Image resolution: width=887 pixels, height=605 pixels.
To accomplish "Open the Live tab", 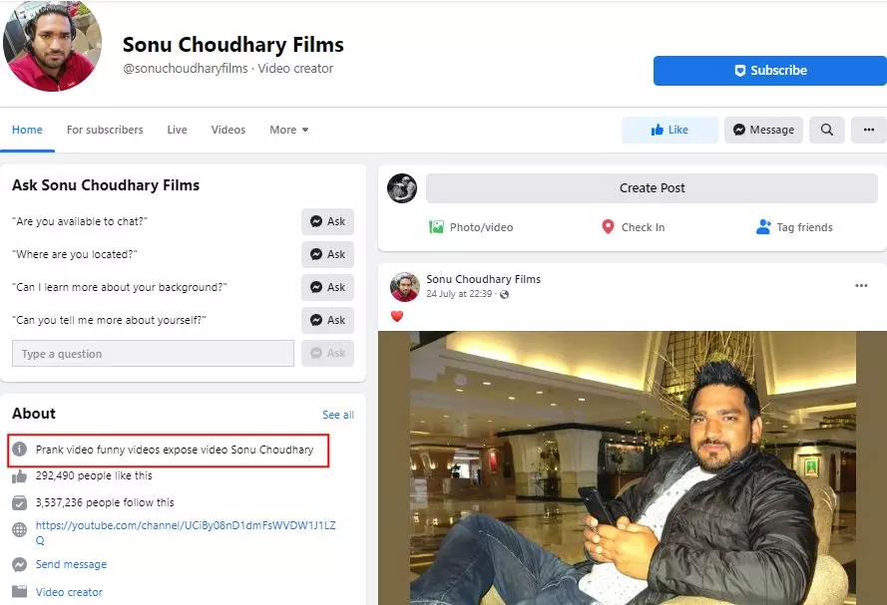I will [177, 130].
